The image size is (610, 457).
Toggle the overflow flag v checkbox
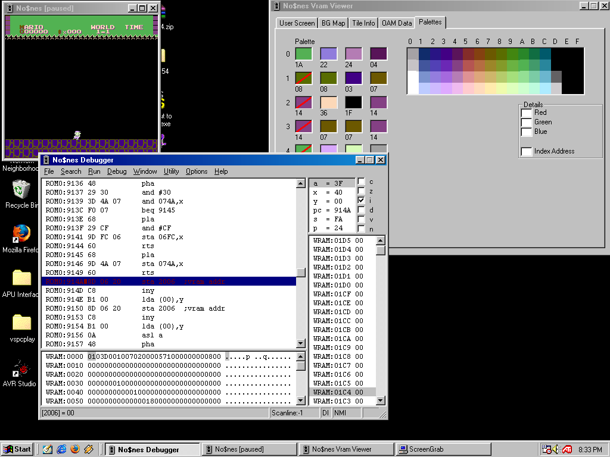pyautogui.click(x=362, y=219)
